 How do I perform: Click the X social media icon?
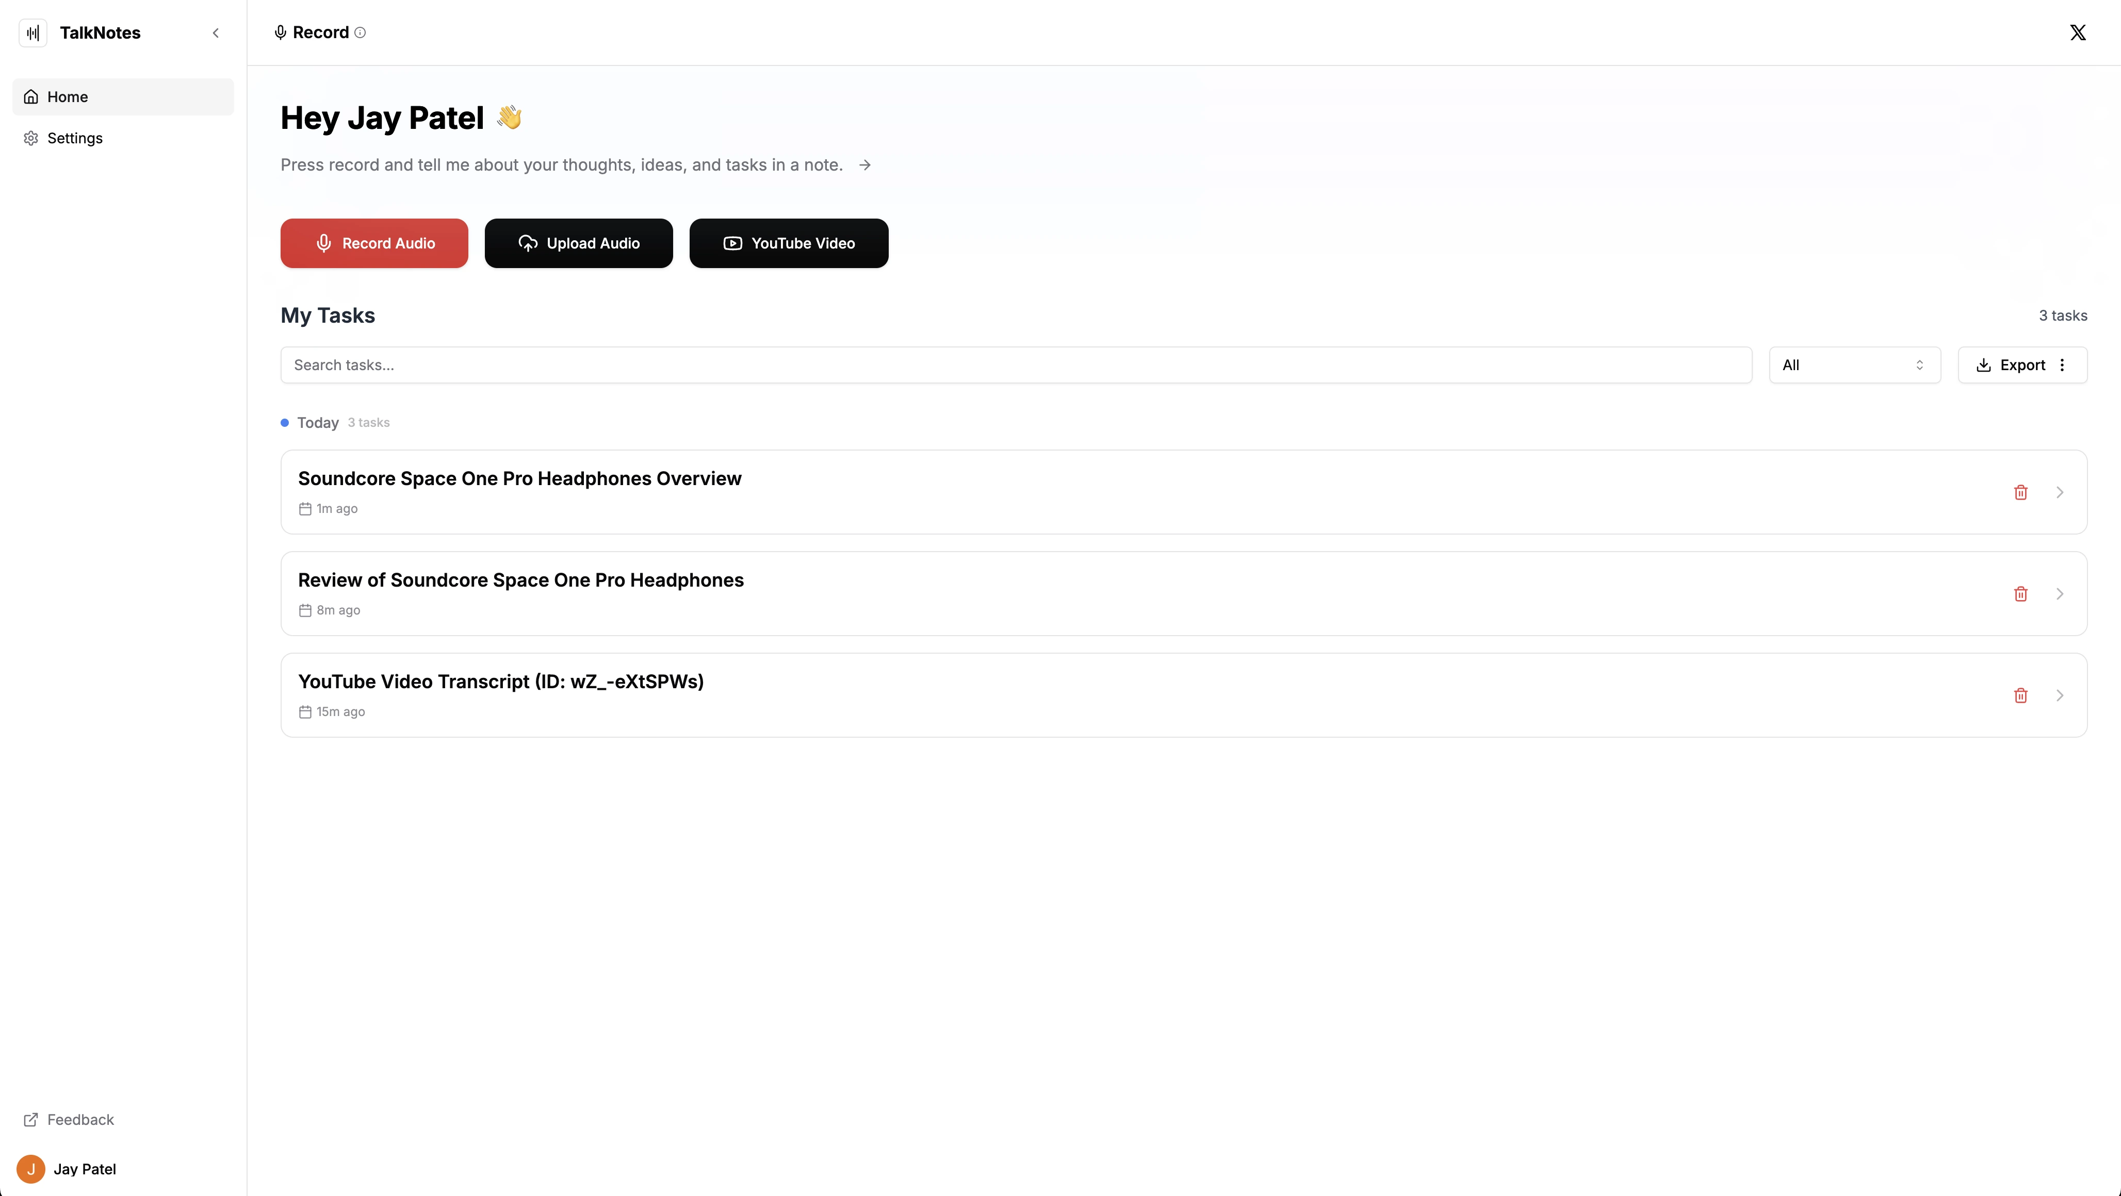(2077, 32)
